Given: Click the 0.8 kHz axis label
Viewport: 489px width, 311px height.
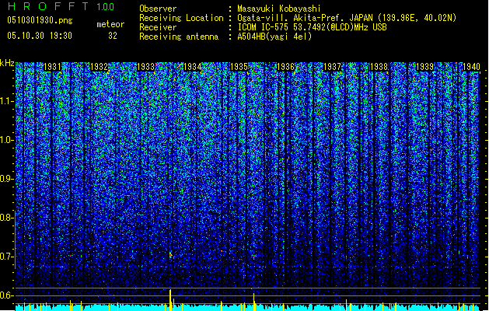Looking at the screenshot, I should point(6,218).
